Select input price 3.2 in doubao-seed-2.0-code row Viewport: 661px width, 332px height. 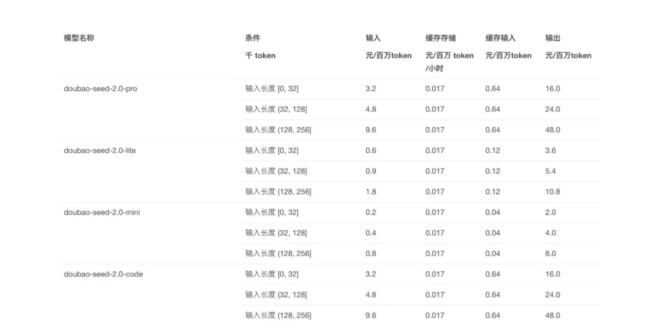tap(371, 274)
